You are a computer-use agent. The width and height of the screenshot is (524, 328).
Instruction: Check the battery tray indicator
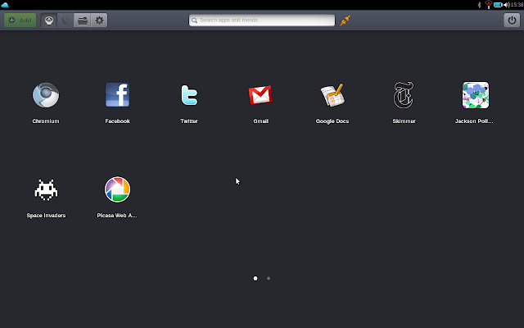pos(498,5)
